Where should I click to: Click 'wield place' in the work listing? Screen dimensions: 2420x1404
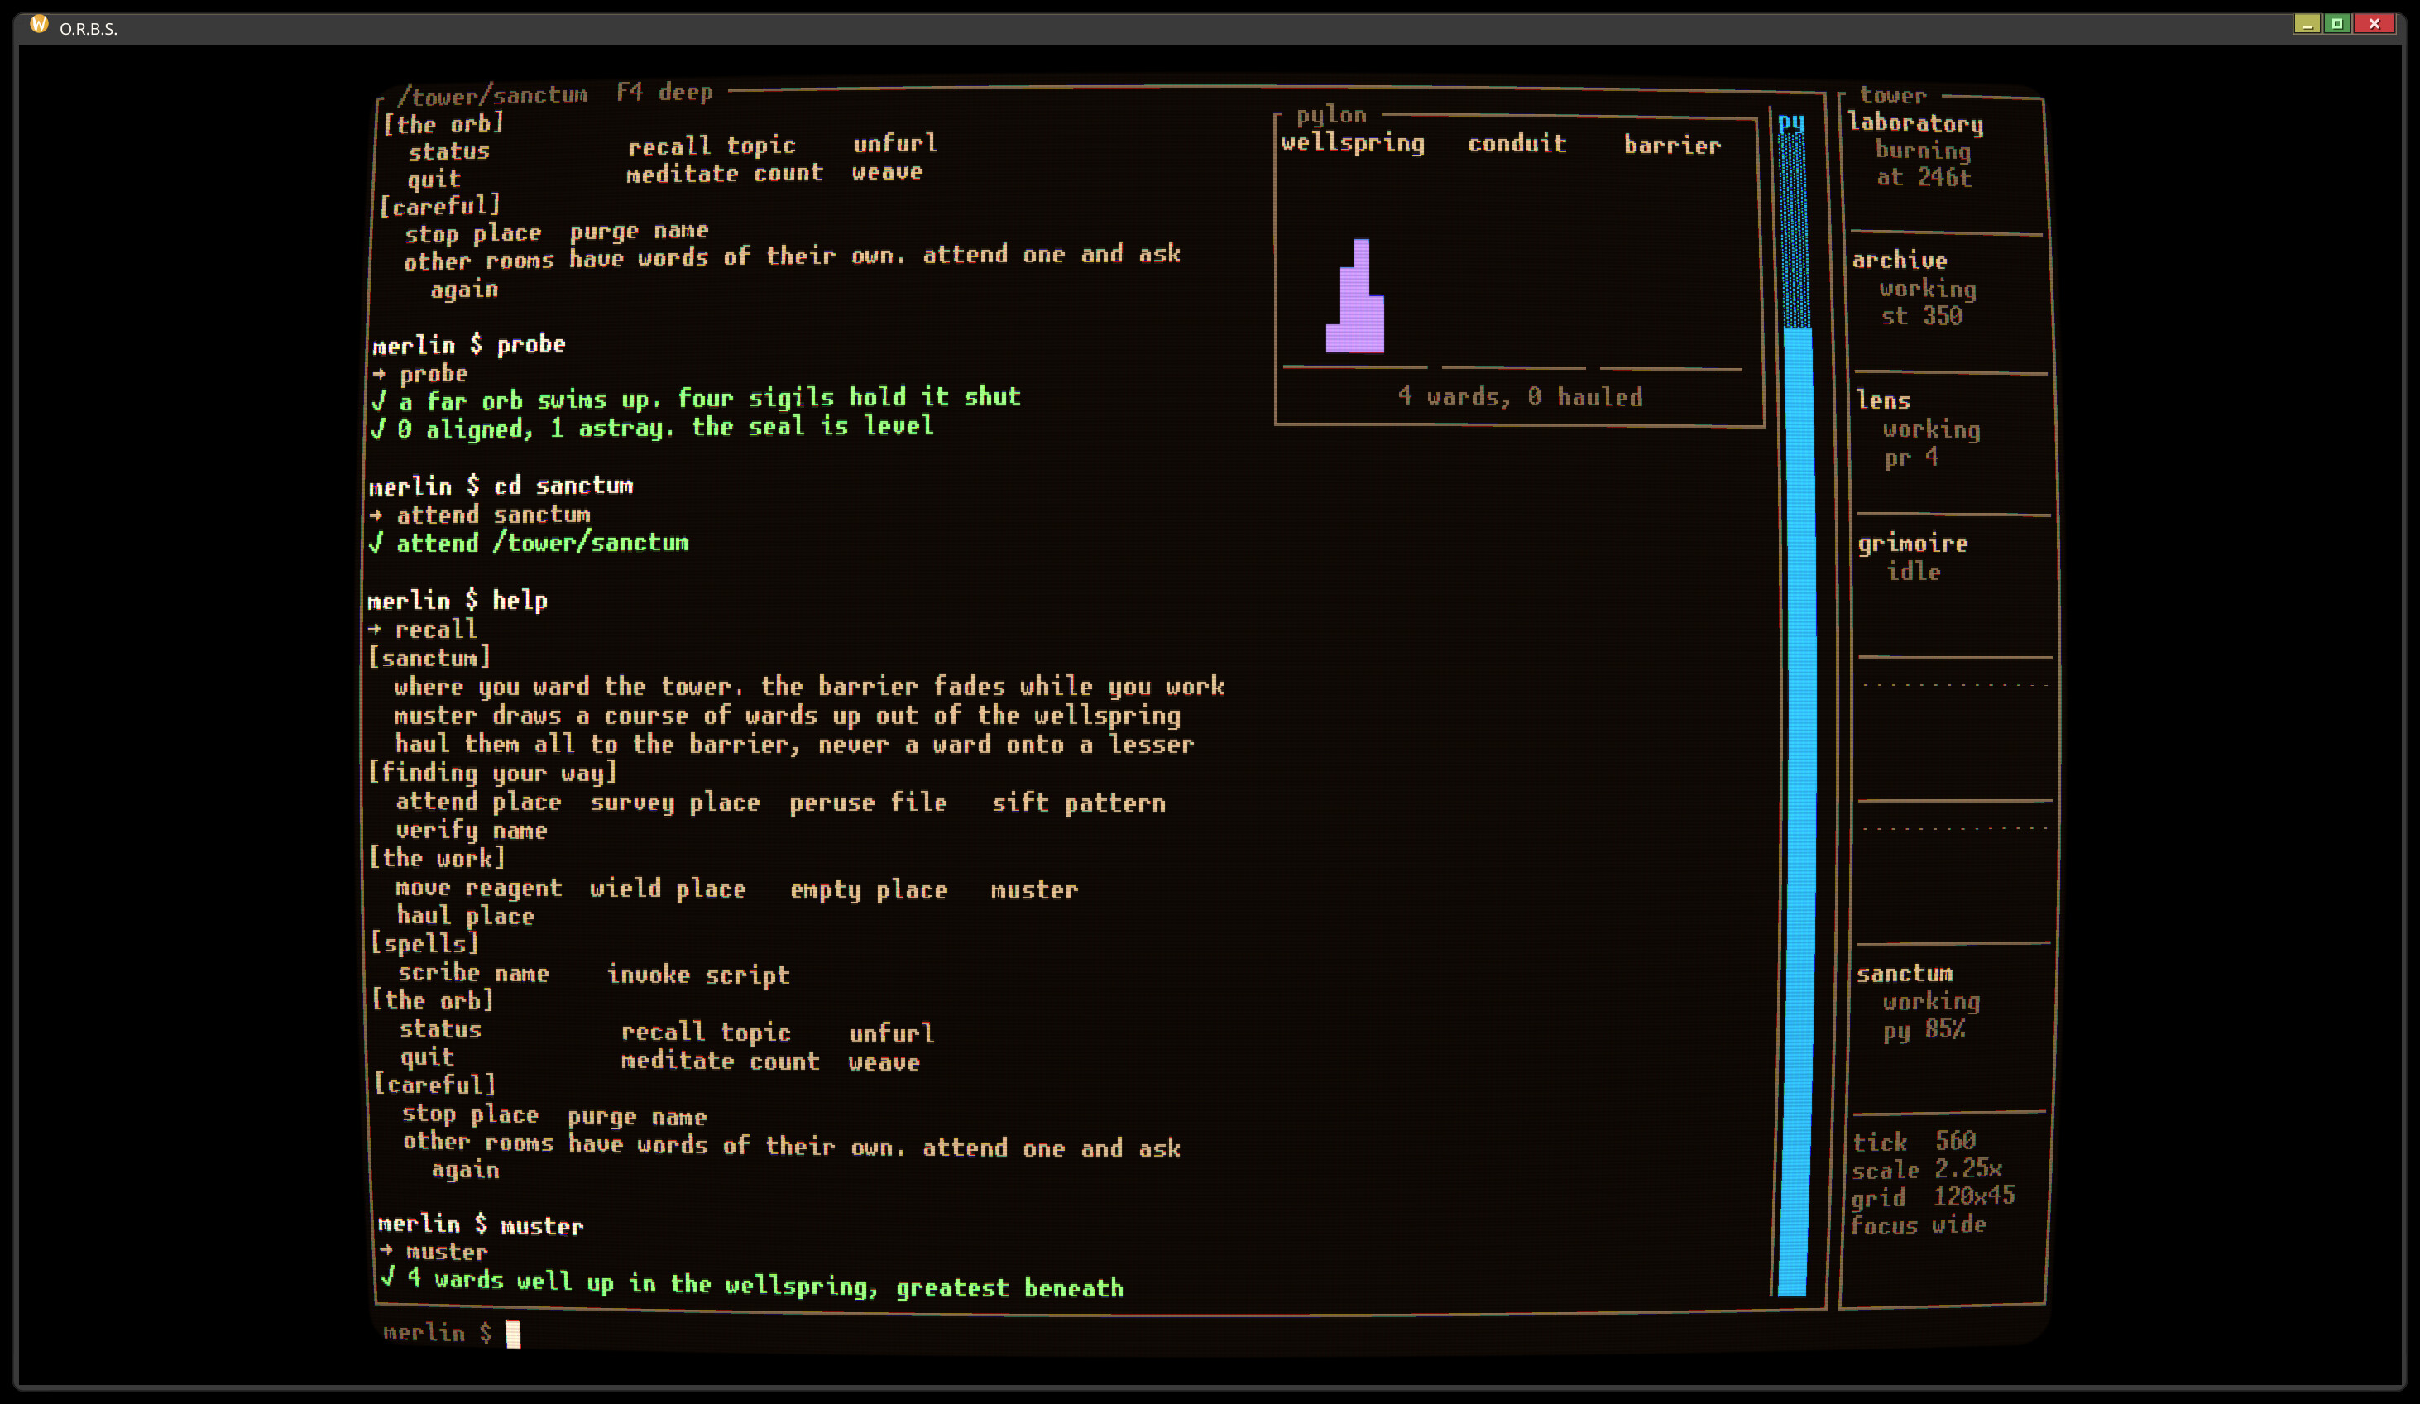668,889
